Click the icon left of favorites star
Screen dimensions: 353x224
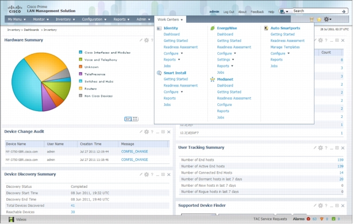click(x=312, y=19)
